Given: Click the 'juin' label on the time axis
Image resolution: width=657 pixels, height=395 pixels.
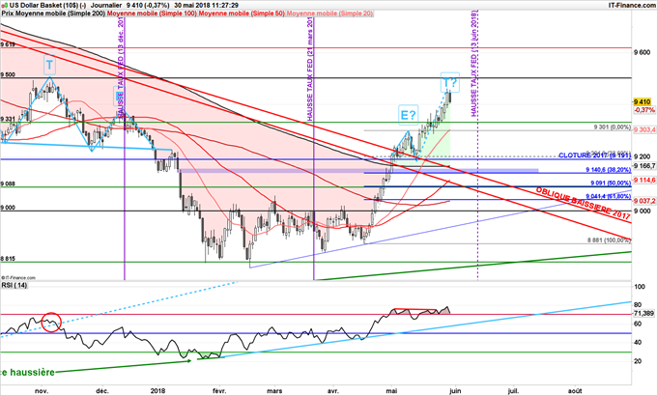Looking at the screenshot, I should pyautogui.click(x=455, y=391).
